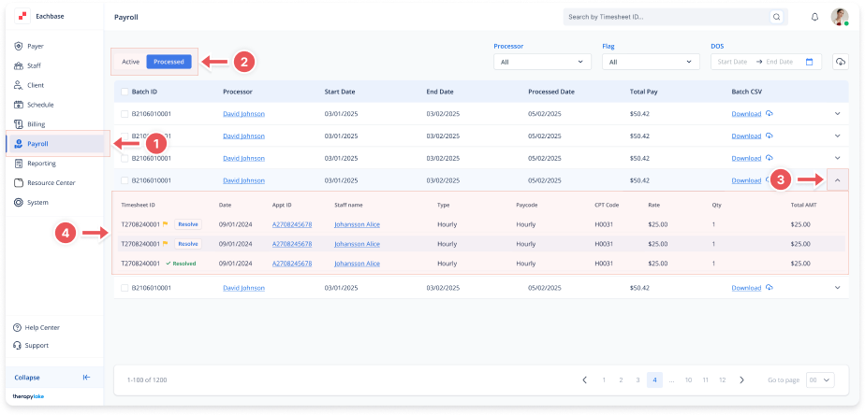Select the Processed tab
The image size is (865, 415).
169,62
